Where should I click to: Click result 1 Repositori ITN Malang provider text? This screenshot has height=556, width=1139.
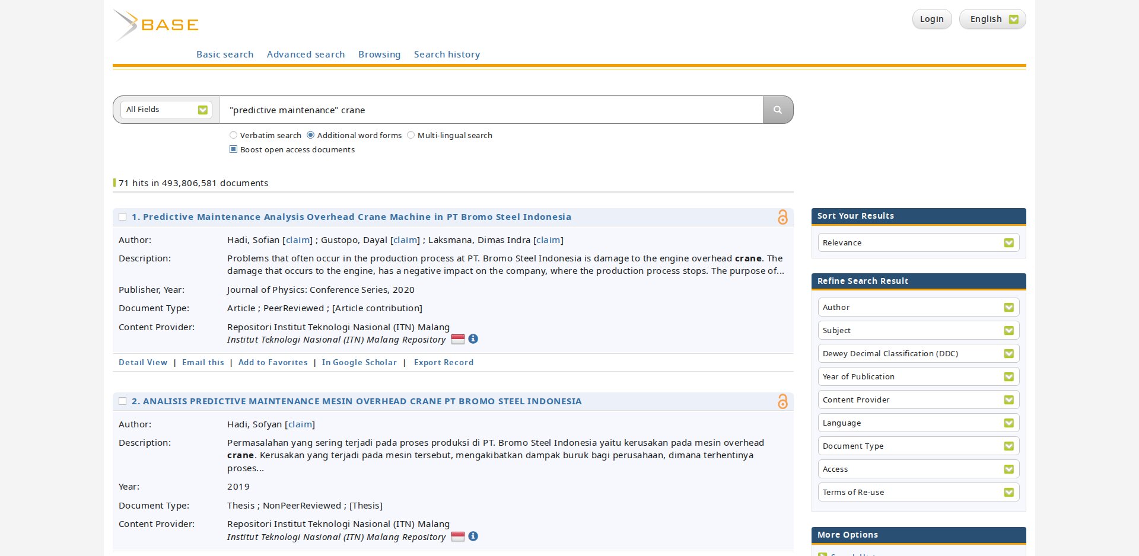tap(338, 327)
